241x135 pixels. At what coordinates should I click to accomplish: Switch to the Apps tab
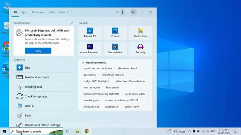24,12
